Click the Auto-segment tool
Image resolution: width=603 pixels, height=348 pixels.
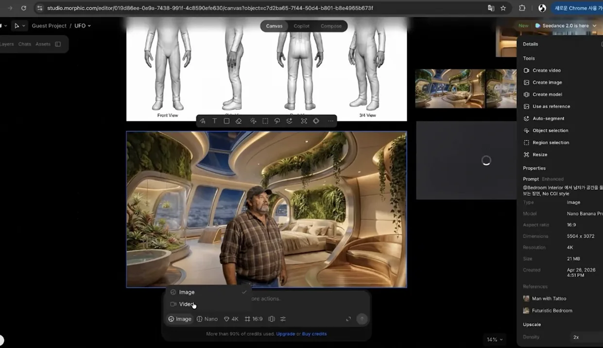(x=544, y=119)
